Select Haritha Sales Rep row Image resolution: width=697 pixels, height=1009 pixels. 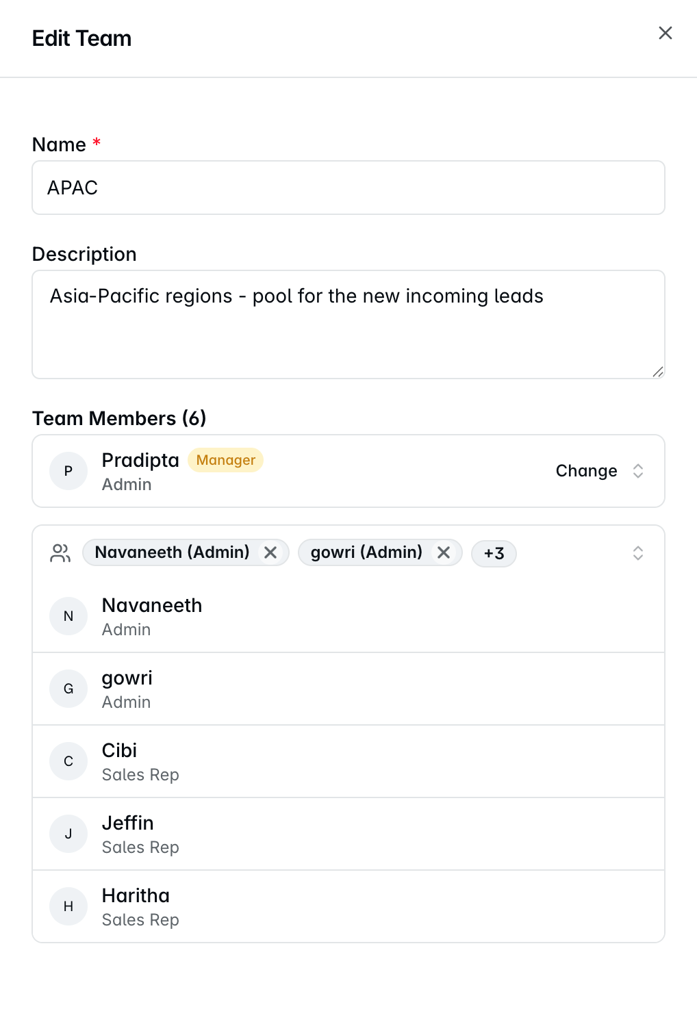(348, 906)
